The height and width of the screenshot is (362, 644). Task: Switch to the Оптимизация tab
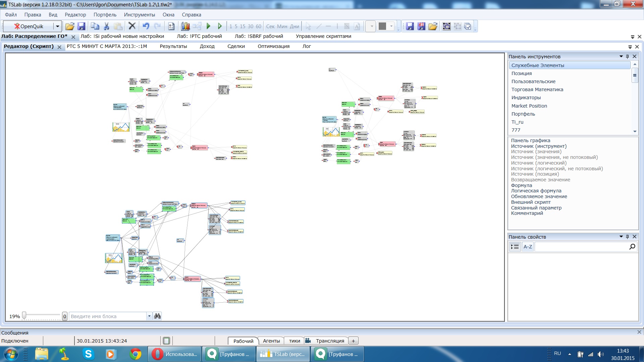point(273,46)
